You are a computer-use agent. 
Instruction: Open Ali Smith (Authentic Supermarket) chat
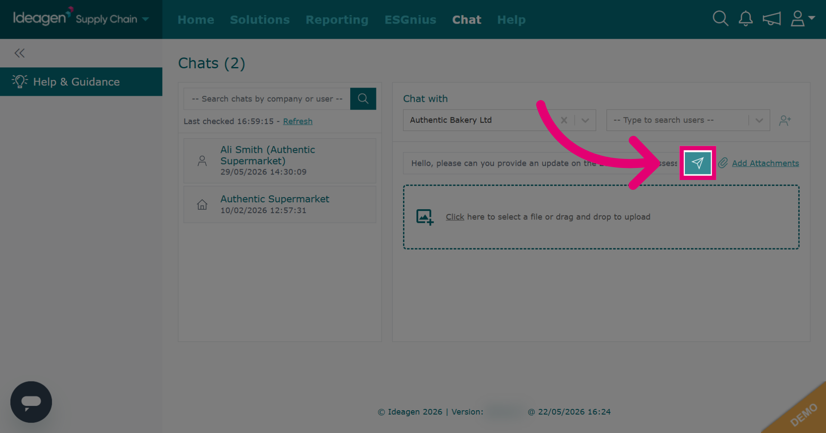(x=280, y=161)
